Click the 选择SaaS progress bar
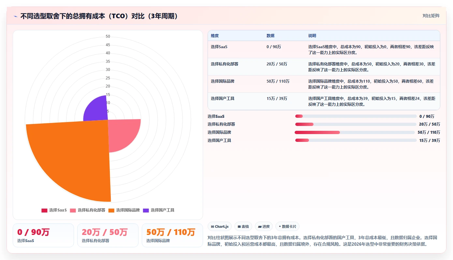 pos(356,116)
